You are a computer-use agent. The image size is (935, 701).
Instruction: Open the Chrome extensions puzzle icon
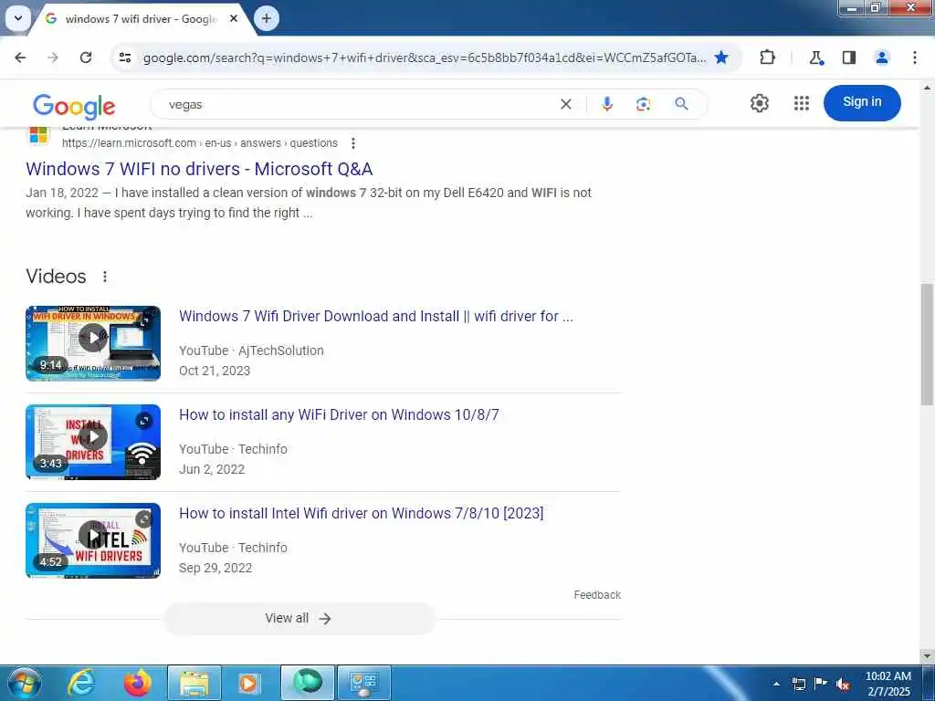pos(767,58)
